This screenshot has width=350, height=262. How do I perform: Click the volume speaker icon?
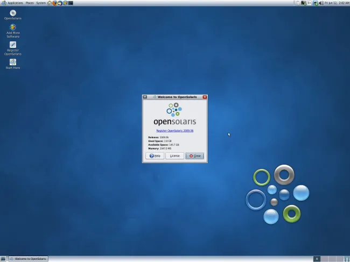click(321, 3)
